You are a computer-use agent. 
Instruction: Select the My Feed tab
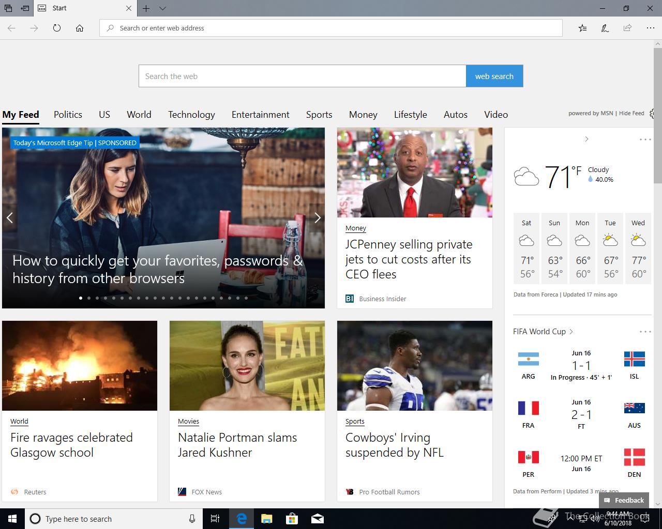[x=21, y=115]
